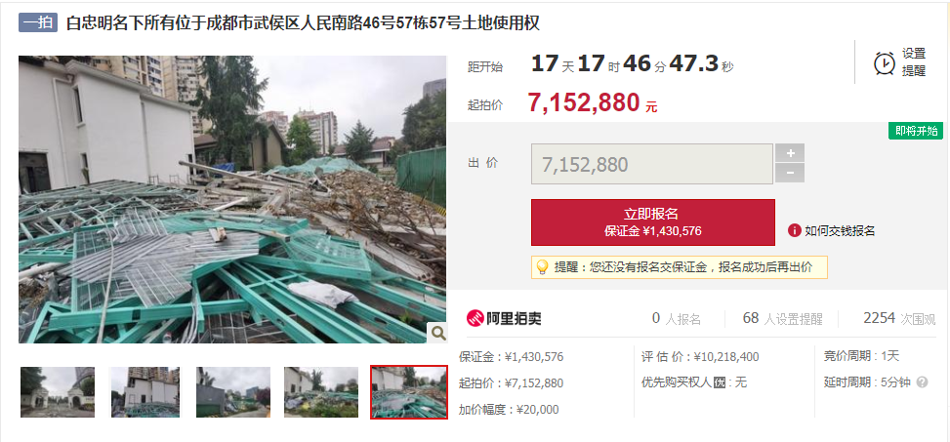Select the first gate photo thumbnail
This screenshot has width=950, height=442.
pyautogui.click(x=58, y=391)
